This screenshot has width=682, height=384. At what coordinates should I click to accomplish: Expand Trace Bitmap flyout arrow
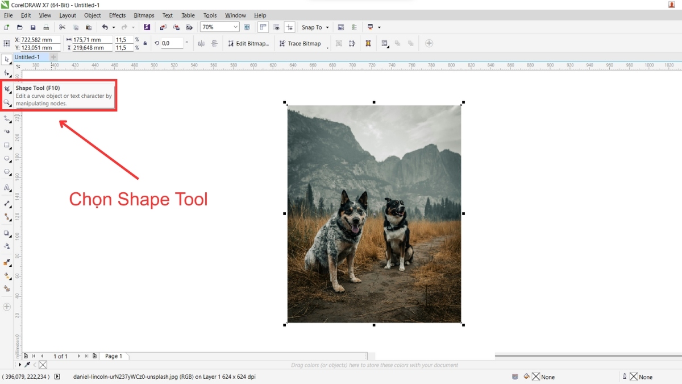(x=328, y=48)
